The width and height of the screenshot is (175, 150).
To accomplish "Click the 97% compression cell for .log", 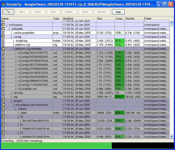I will pos(119,97).
